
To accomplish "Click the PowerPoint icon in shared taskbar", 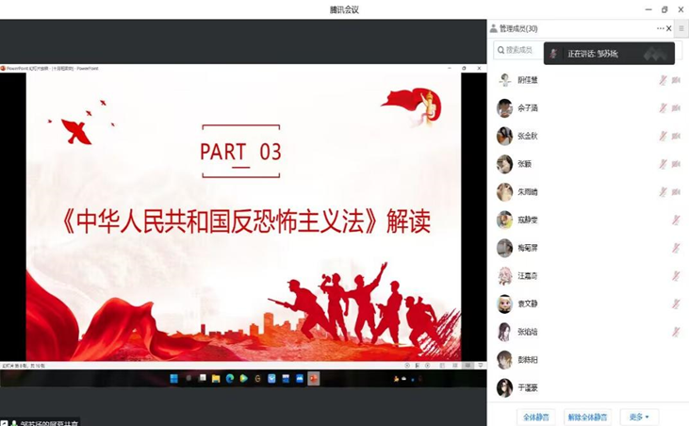I will click(313, 379).
